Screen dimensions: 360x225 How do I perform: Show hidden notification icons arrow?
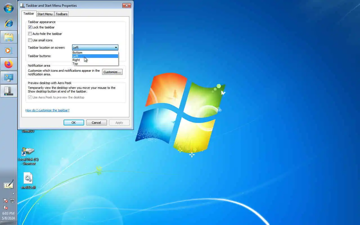(13, 193)
